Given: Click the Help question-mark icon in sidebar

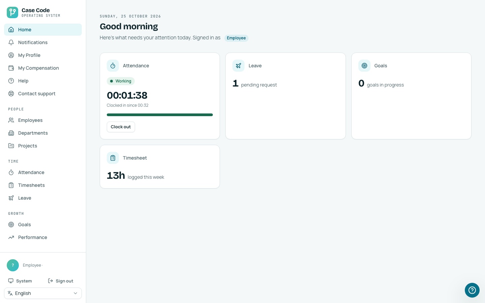Looking at the screenshot, I should coord(11,81).
